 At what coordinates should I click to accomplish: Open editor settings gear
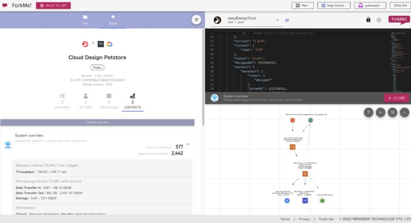point(379,20)
